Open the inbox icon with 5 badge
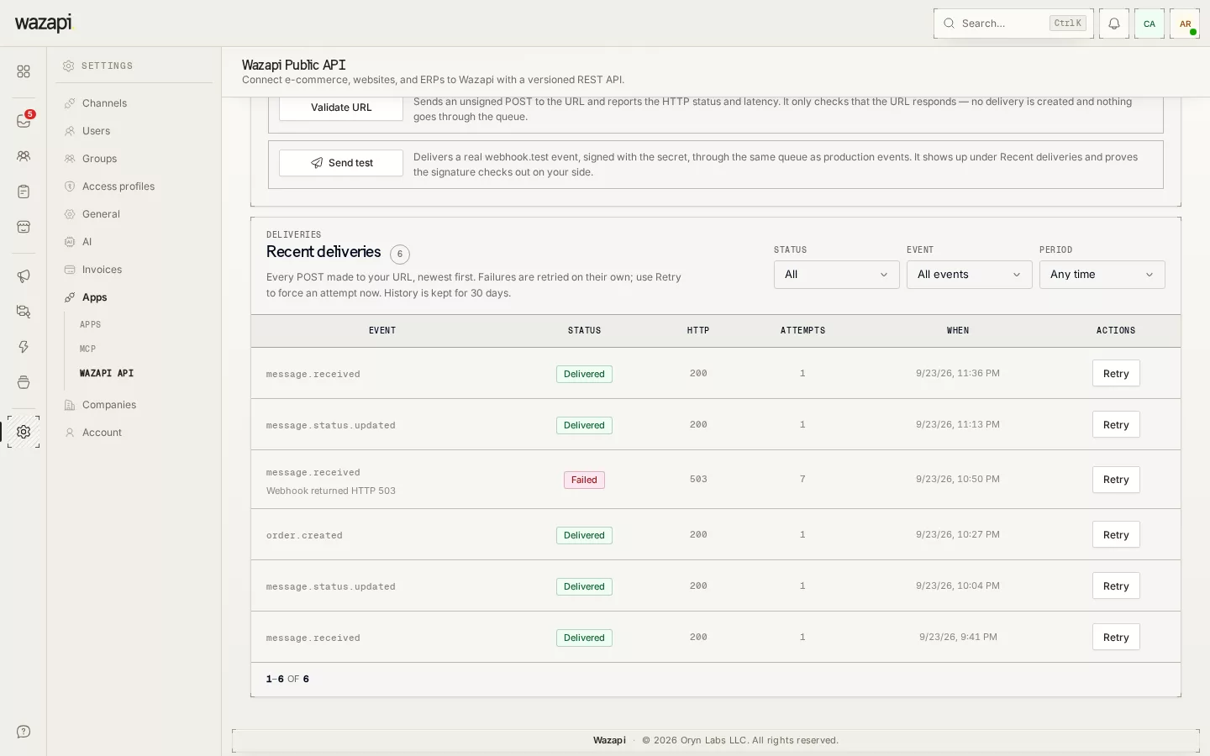 [x=24, y=121]
